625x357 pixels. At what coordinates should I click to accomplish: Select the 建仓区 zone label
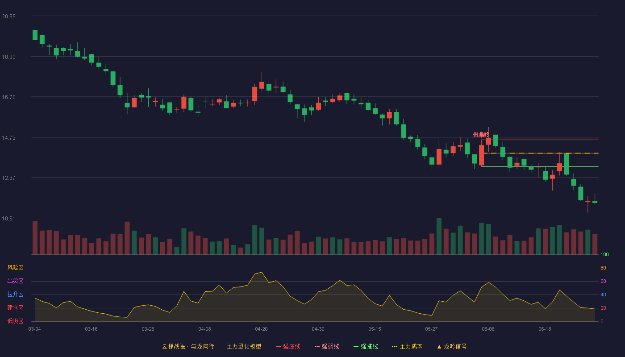(x=15, y=308)
